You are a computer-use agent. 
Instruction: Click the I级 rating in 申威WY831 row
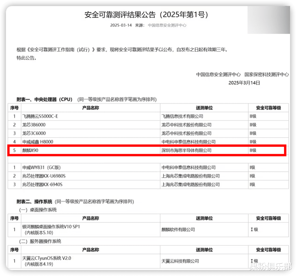pos(252,167)
